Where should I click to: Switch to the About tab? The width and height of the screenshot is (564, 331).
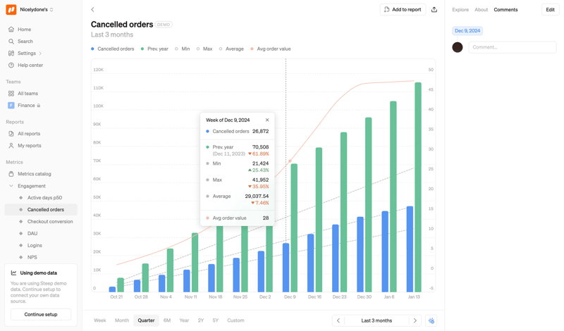click(481, 10)
